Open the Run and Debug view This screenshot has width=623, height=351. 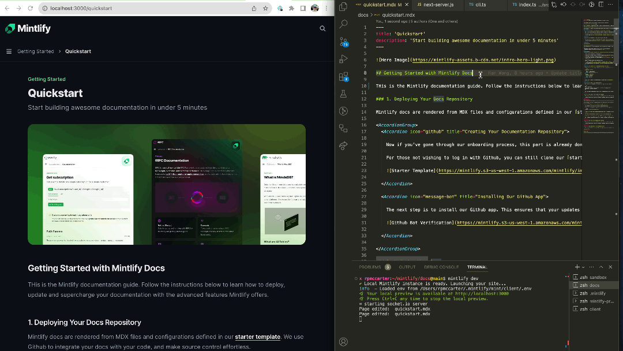[343, 59]
